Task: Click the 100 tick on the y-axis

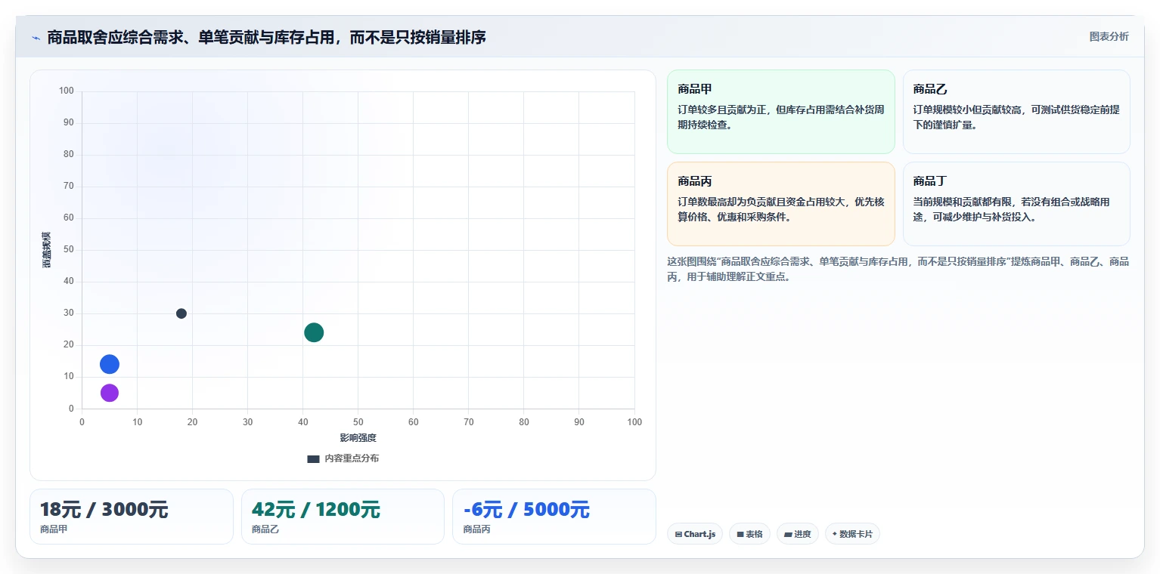Action: (67, 91)
